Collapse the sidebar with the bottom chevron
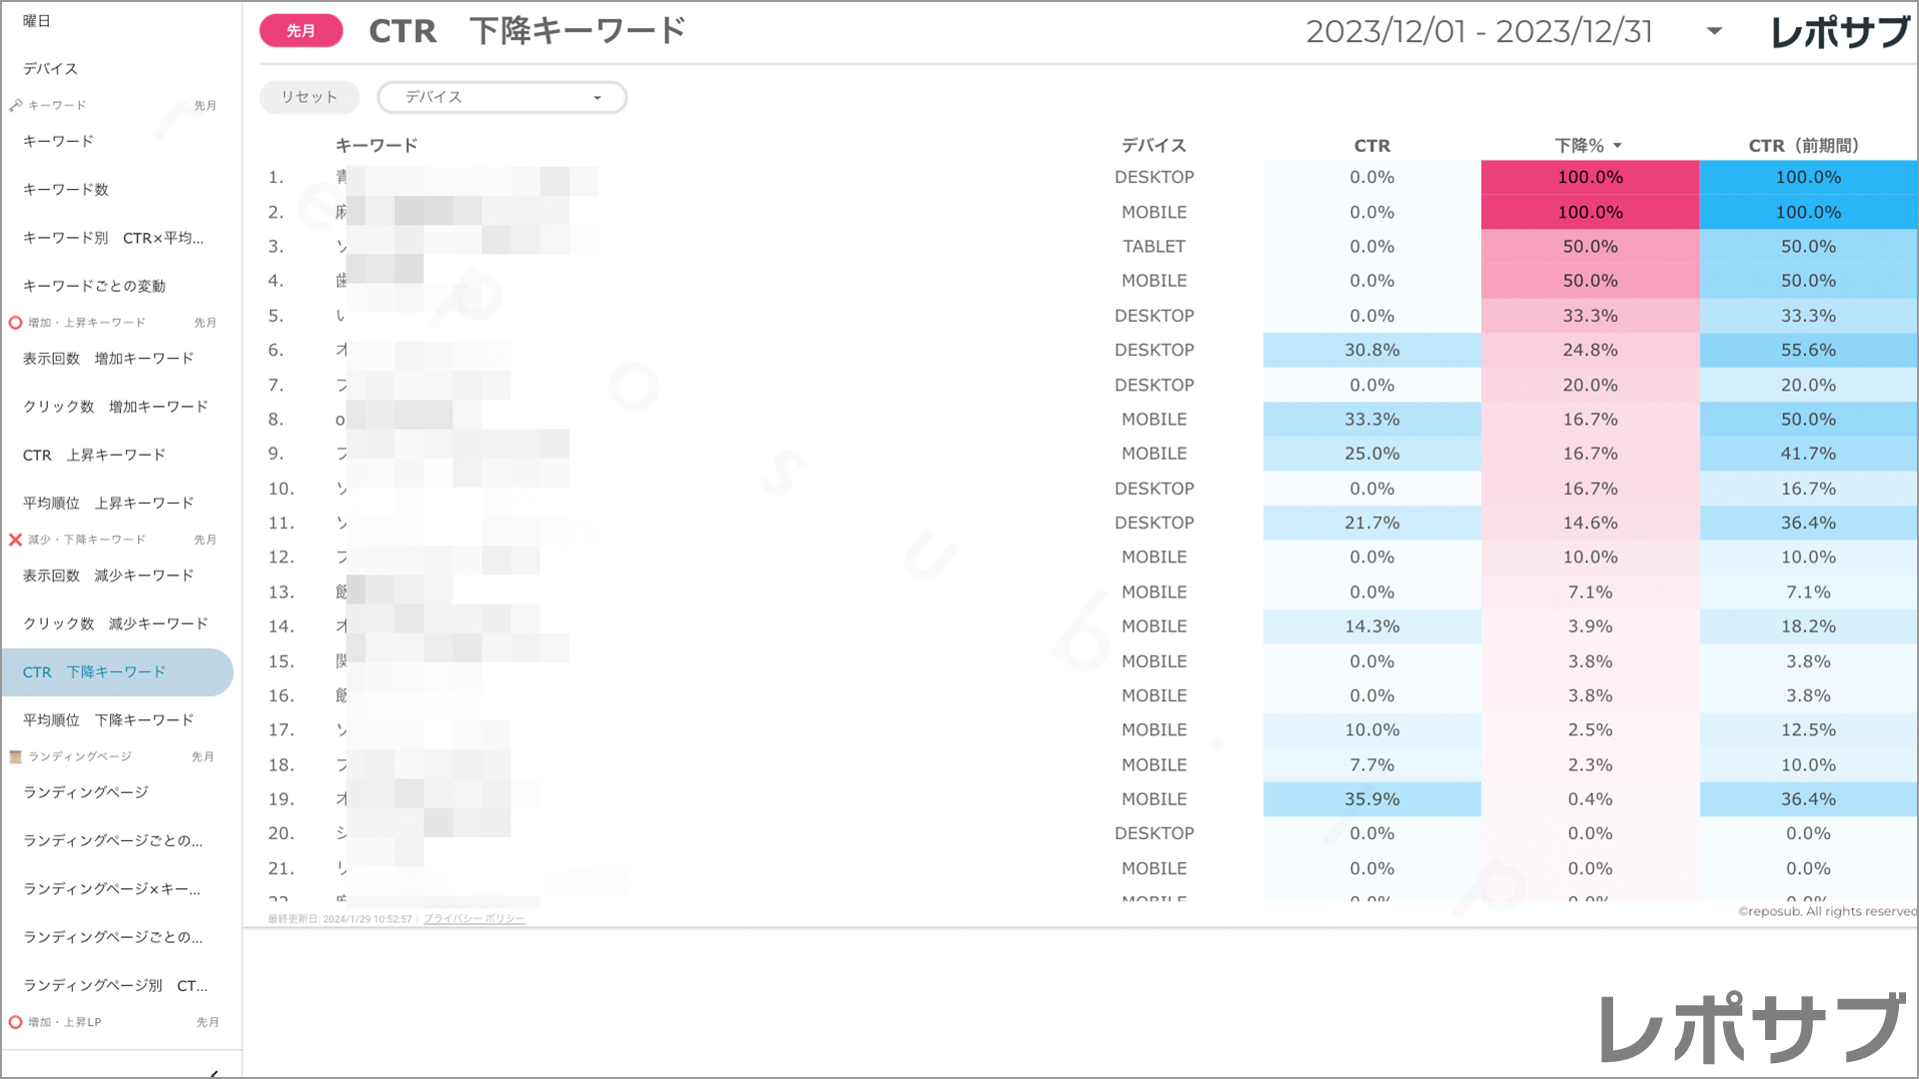This screenshot has width=1919, height=1079. tap(214, 1073)
